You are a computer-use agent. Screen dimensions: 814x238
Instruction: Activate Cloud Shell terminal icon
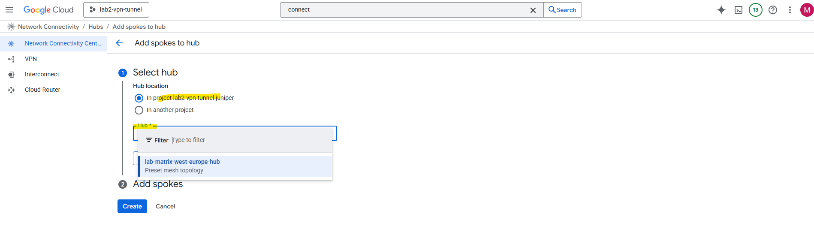point(739,10)
